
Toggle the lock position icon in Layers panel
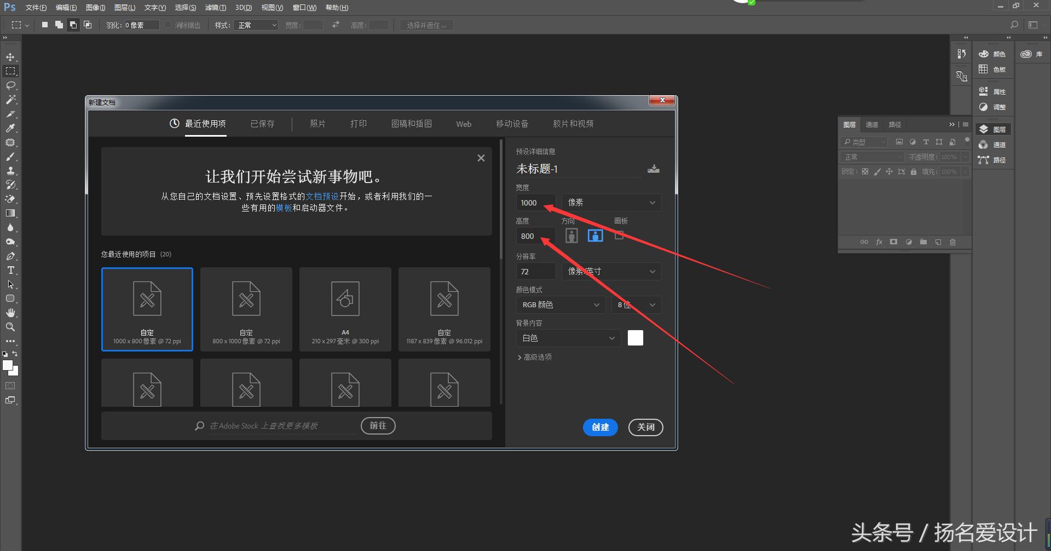pyautogui.click(x=889, y=171)
